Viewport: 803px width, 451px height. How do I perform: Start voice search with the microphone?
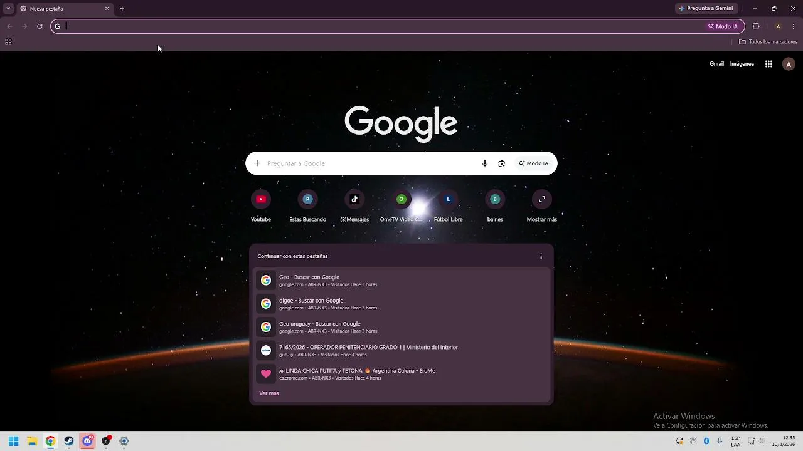coord(485,163)
